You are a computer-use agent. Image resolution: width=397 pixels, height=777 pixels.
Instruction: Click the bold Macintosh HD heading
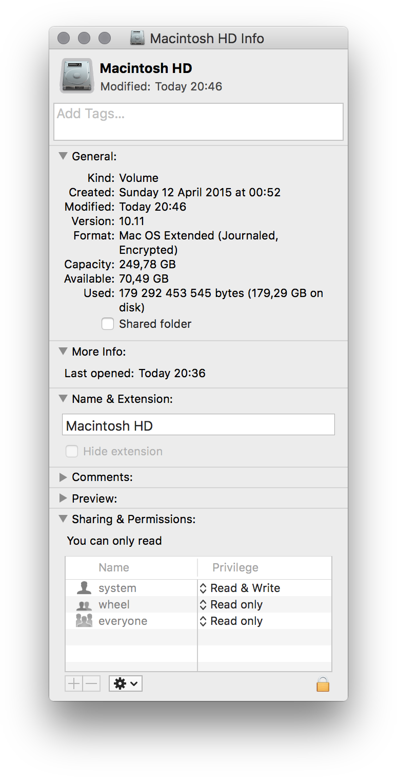pos(146,68)
